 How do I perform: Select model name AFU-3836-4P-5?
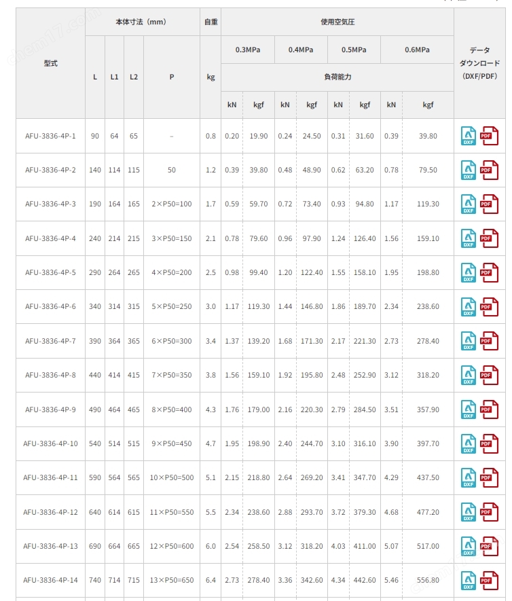(50, 272)
